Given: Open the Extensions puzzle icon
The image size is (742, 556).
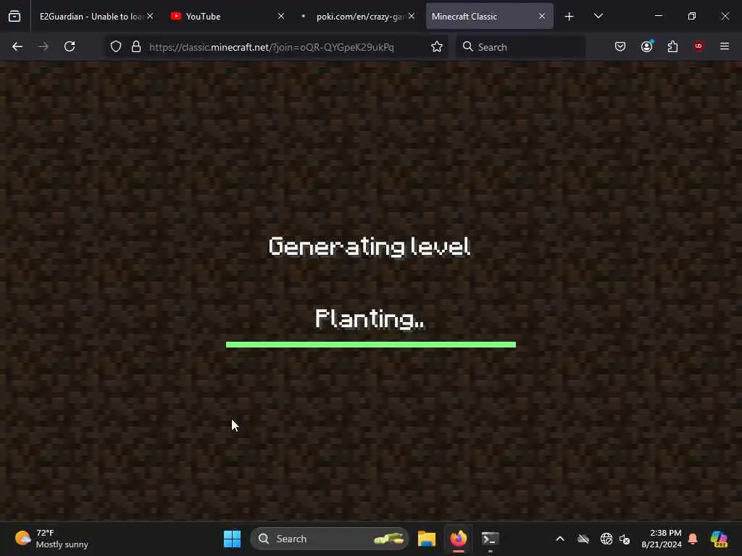Looking at the screenshot, I should 672,46.
